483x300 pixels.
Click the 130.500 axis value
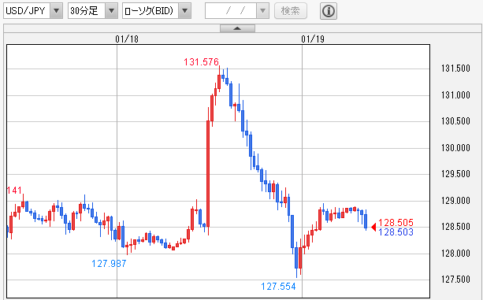click(455, 121)
